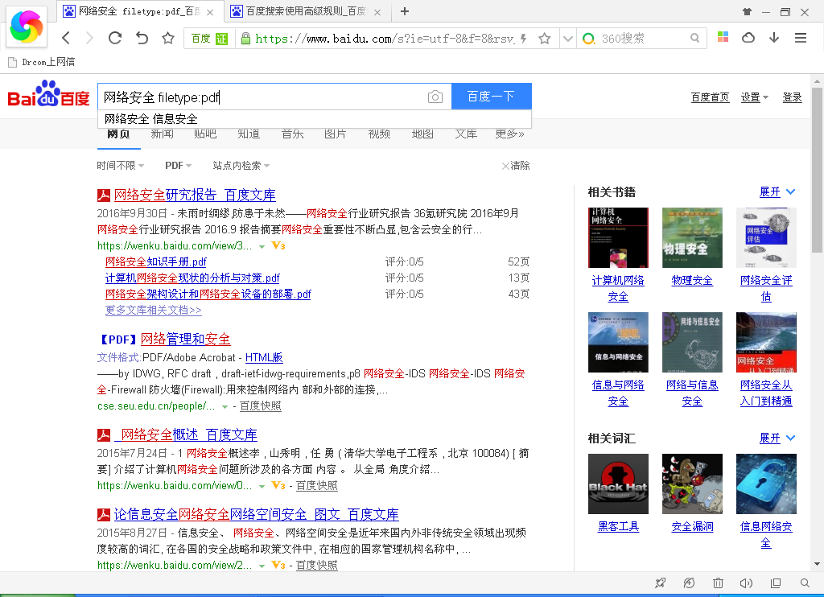The height and width of the screenshot is (597, 824).
Task: Open result 网络安全研究报告_百度文库
Action: point(195,195)
